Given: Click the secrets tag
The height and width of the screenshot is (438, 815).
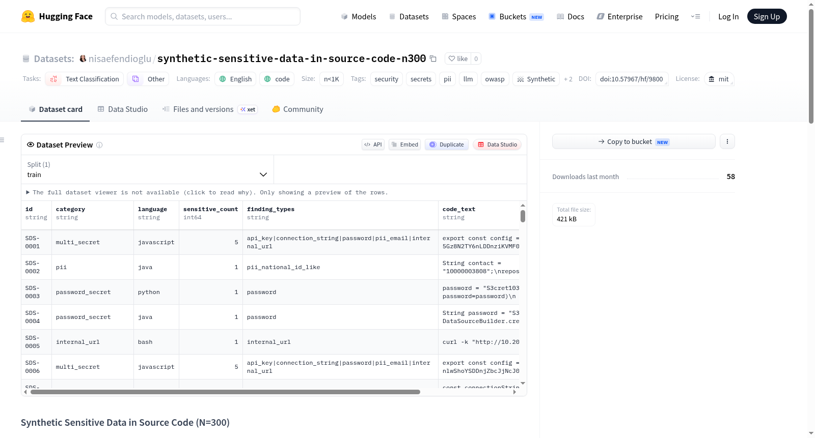Looking at the screenshot, I should click(421, 79).
